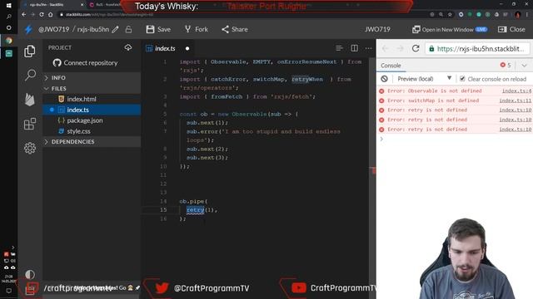Open index.ts:11 link for switchMap error
Image resolution: width=533 pixels, height=299 pixels.
[515, 100]
